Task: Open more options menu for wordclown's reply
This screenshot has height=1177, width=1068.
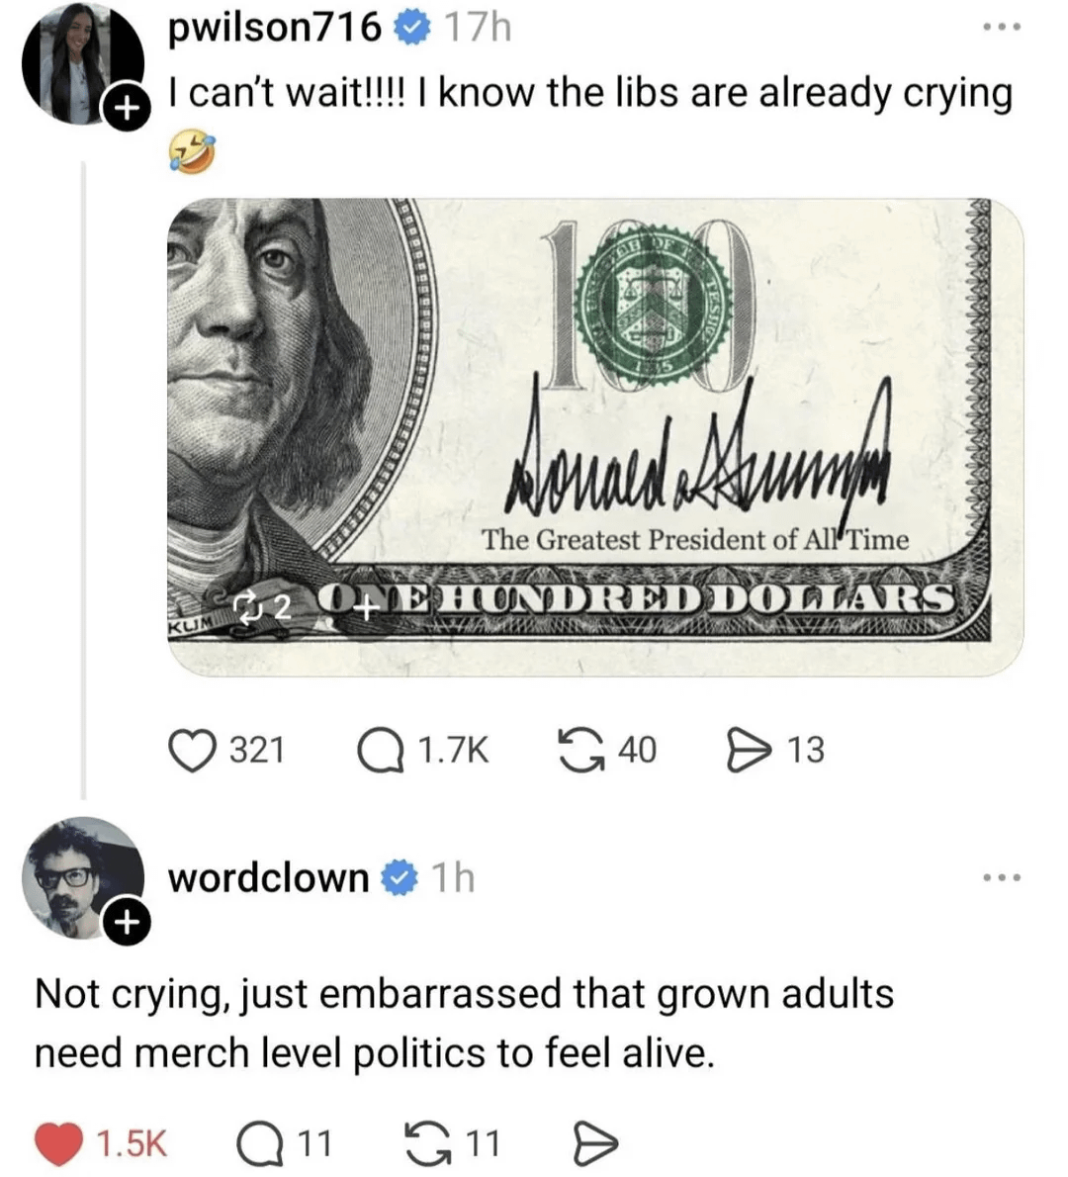Action: click(1003, 876)
